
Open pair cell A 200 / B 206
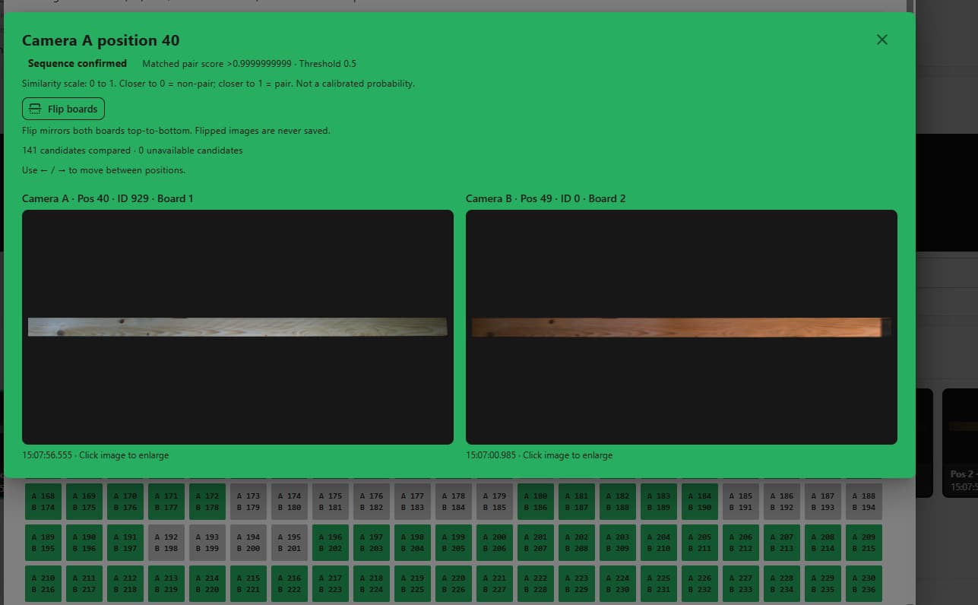495,543
